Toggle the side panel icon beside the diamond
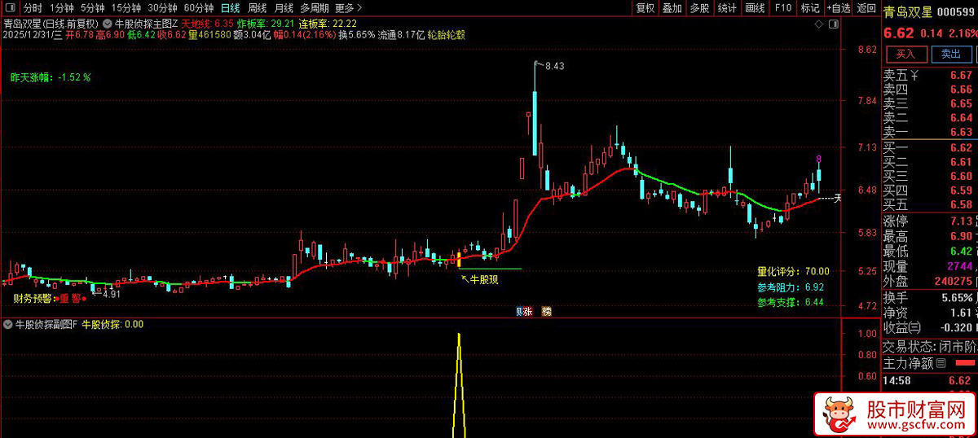The height and width of the screenshot is (438, 978). [835, 24]
